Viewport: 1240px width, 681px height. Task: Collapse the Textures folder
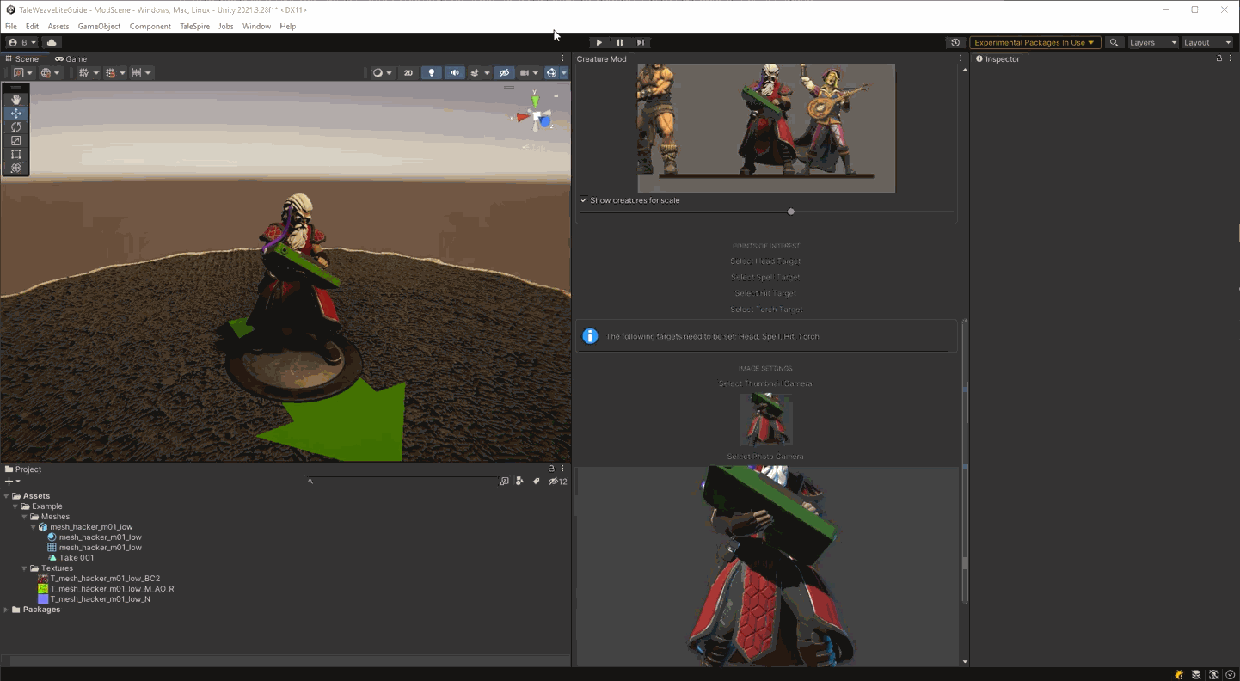point(24,568)
